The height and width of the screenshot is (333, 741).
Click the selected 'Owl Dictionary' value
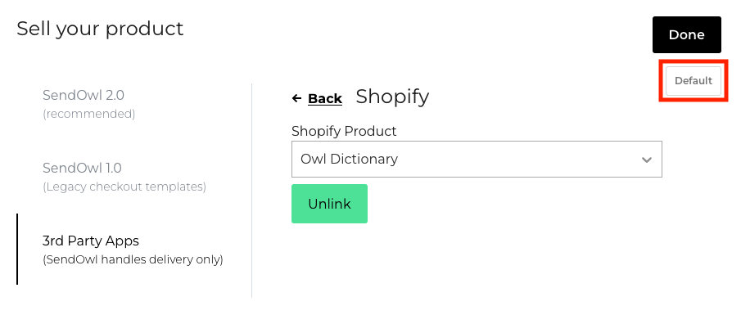(x=350, y=160)
